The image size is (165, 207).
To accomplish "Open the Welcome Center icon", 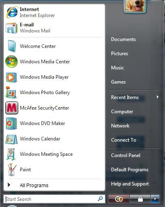I will (x=12, y=46).
